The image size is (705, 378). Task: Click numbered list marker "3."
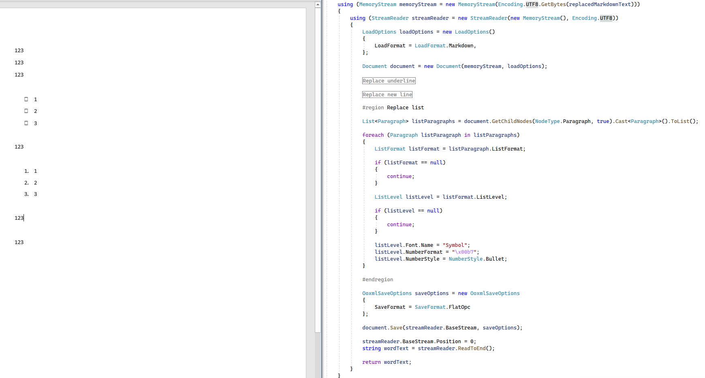click(26, 194)
